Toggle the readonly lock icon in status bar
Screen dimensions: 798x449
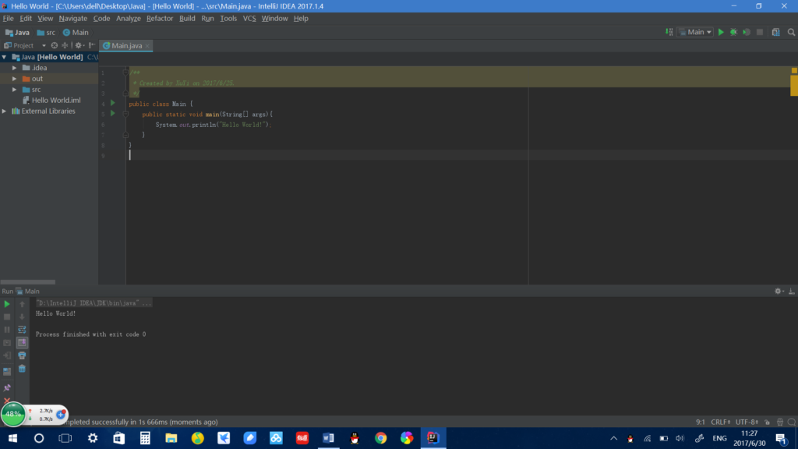(x=768, y=420)
